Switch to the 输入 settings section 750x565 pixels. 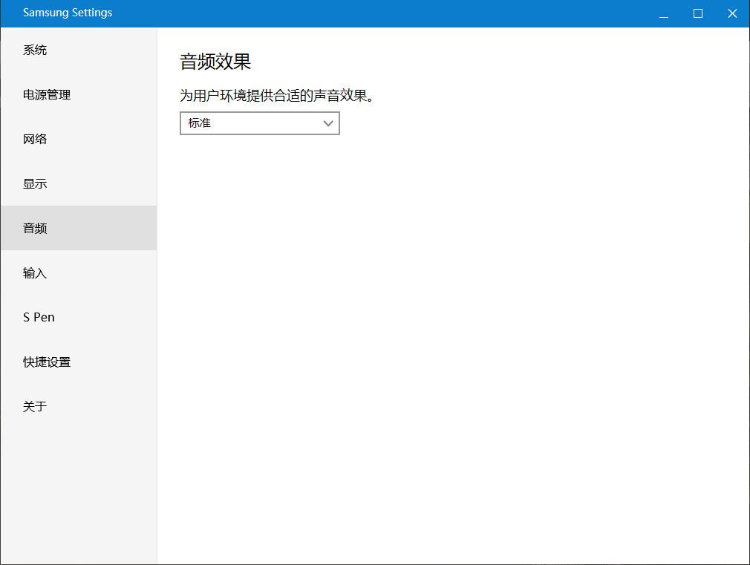tap(34, 273)
